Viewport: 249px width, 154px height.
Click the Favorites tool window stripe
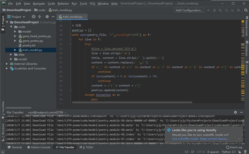pos(3,110)
